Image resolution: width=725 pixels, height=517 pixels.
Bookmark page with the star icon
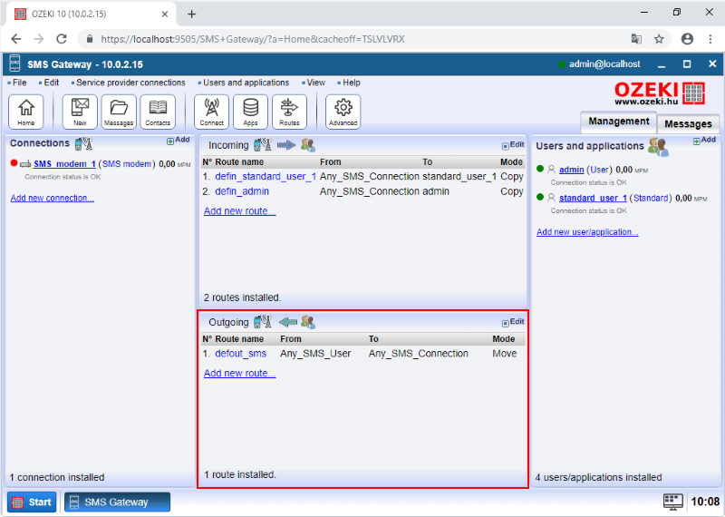coord(659,39)
